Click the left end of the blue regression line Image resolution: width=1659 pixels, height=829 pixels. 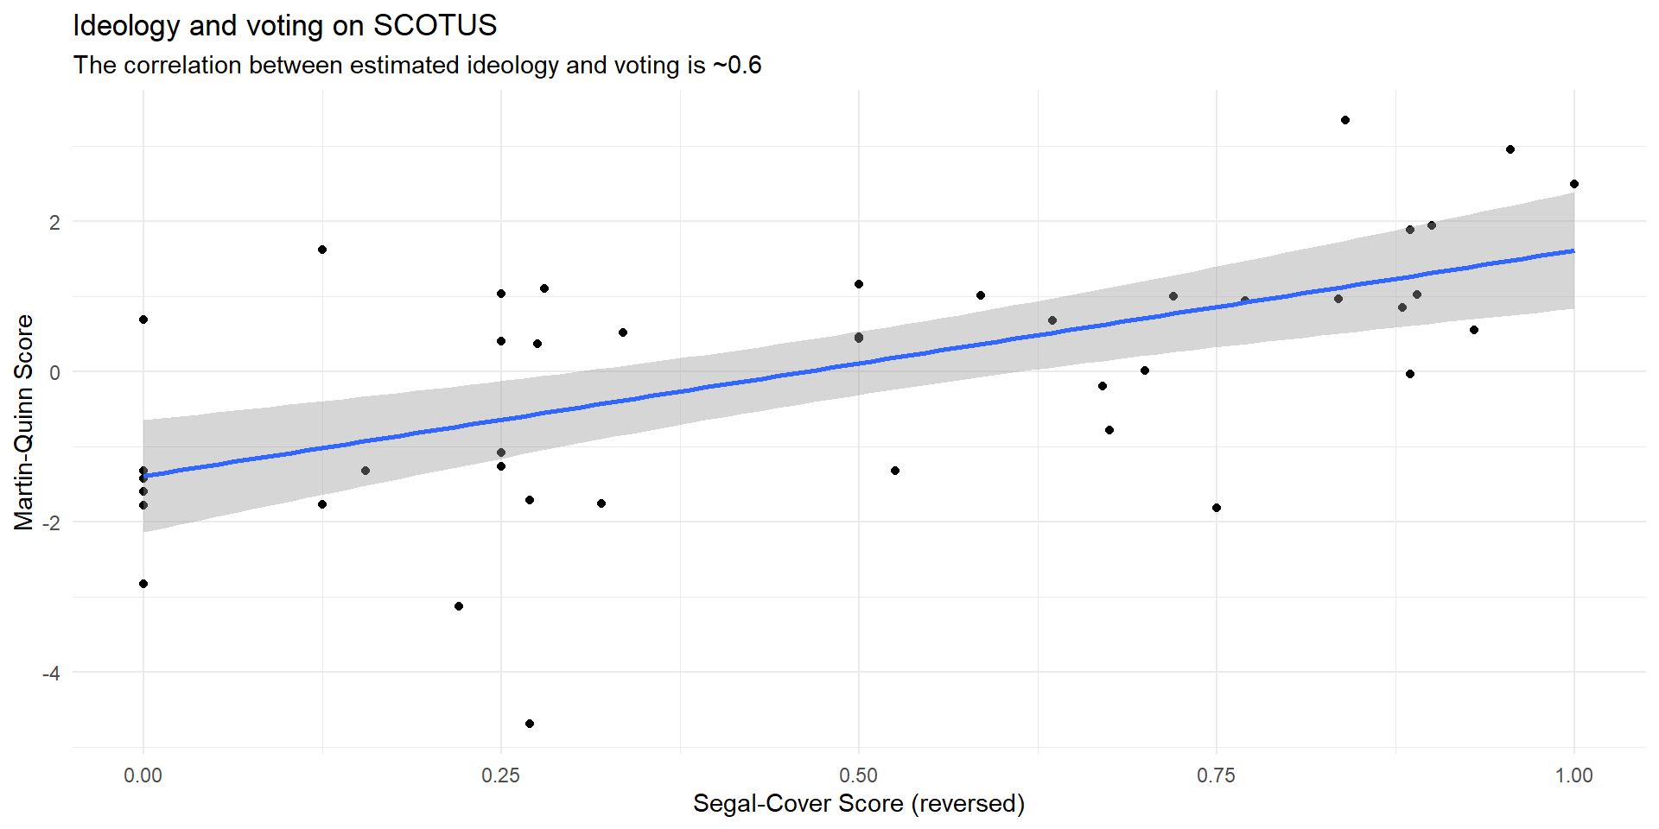click(145, 476)
